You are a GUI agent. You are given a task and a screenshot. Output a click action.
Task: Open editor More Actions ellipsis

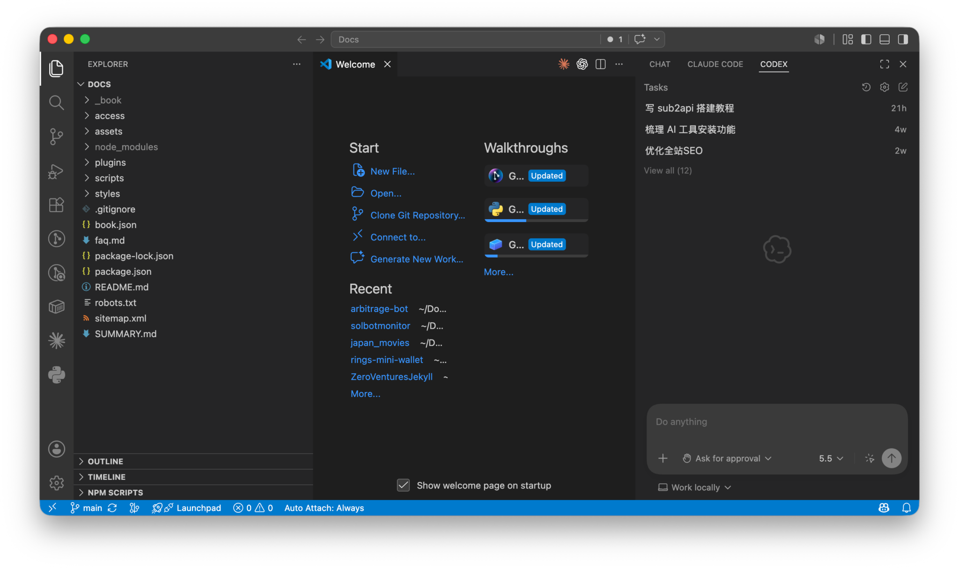click(x=619, y=64)
